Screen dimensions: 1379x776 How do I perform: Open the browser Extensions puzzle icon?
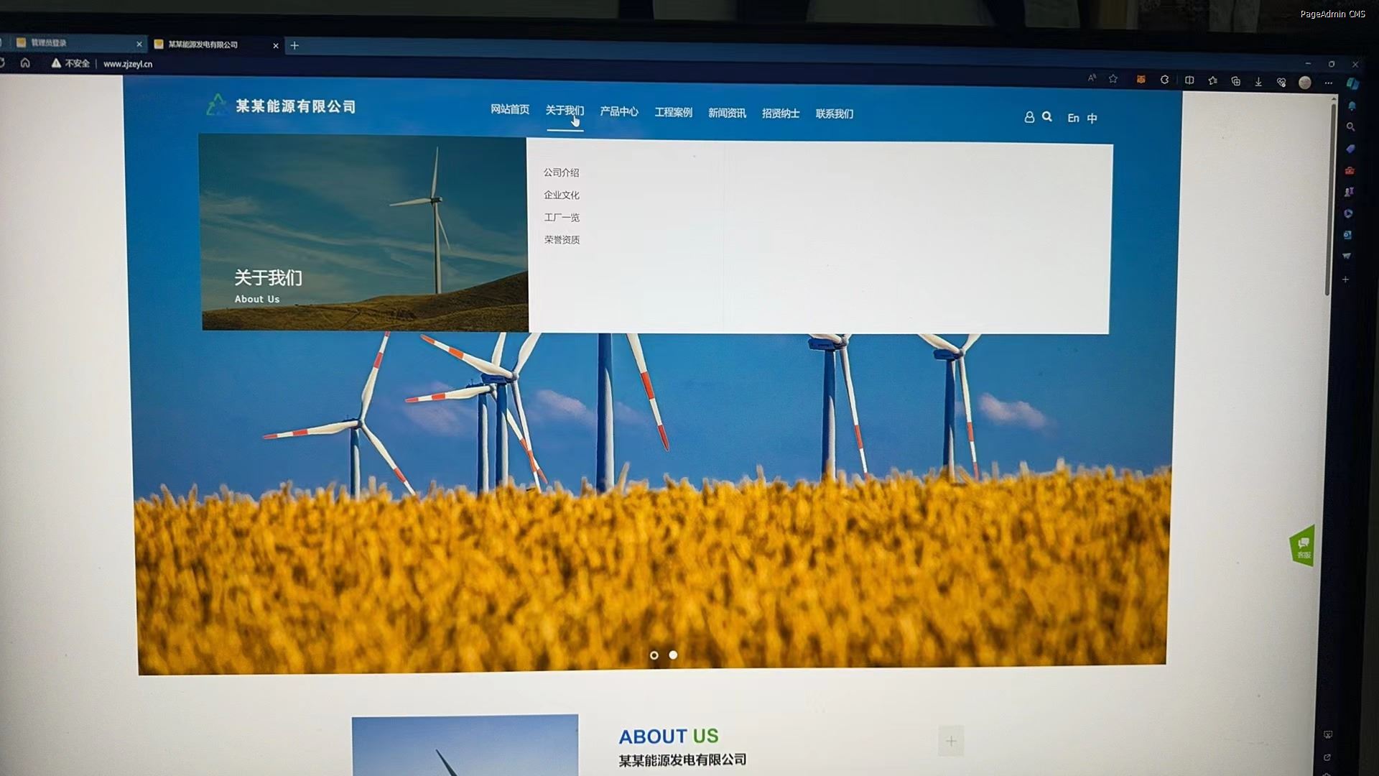tap(1164, 80)
